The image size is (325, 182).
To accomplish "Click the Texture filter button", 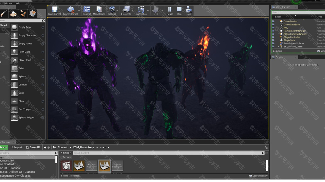I will point(67,157).
